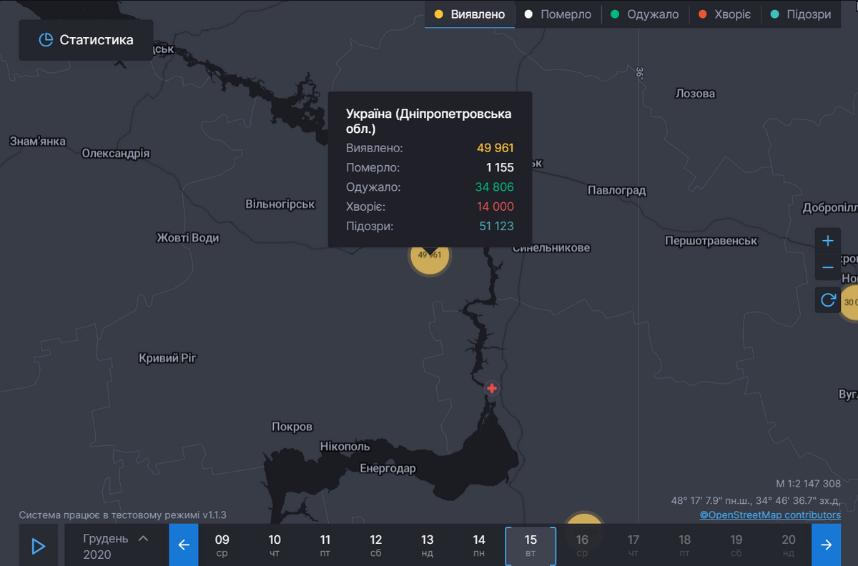This screenshot has width=858, height=566.
Task: Click the Першотравенськ city label
Action: 711,241
